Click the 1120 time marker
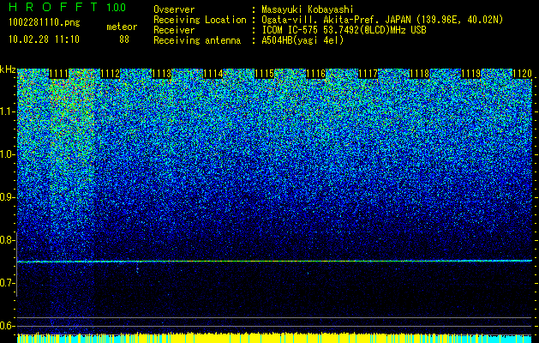 click(523, 74)
